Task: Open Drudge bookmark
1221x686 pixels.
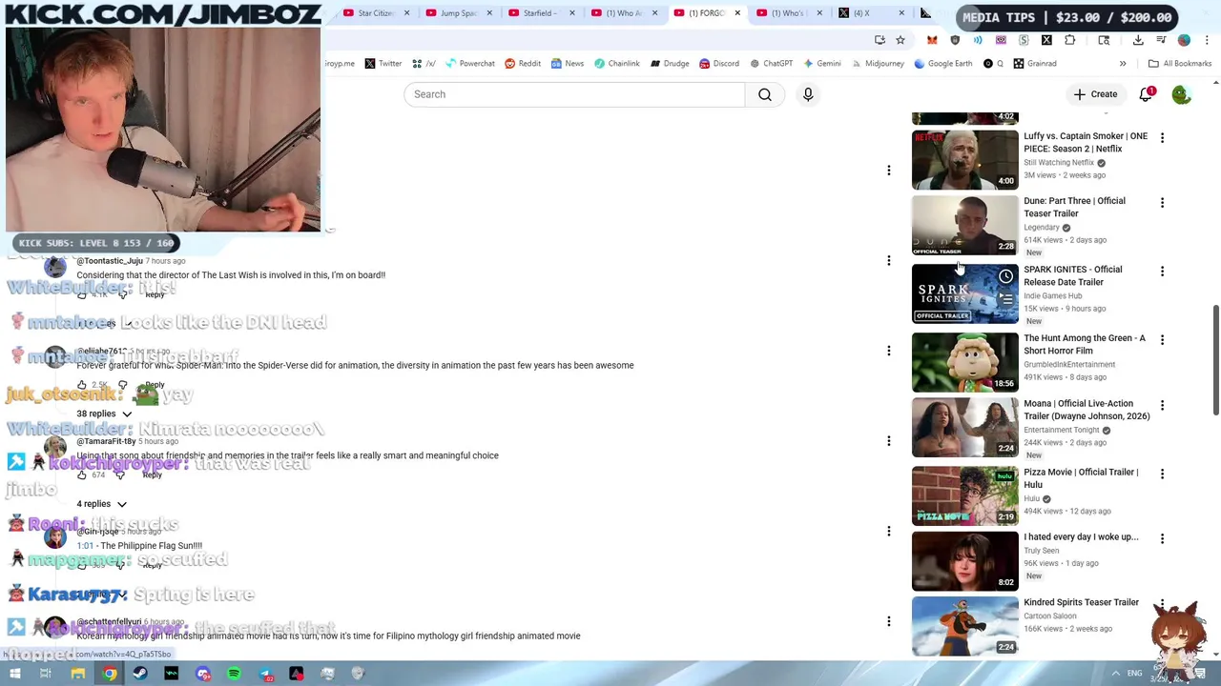Action: [x=670, y=64]
